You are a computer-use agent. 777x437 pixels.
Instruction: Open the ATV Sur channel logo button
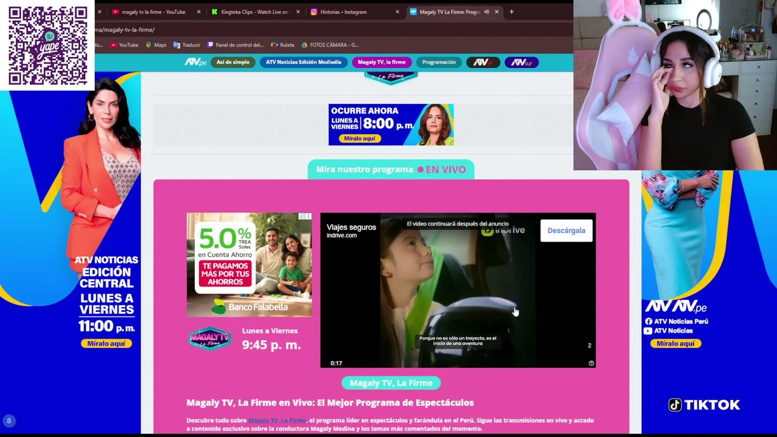pyautogui.click(x=521, y=62)
